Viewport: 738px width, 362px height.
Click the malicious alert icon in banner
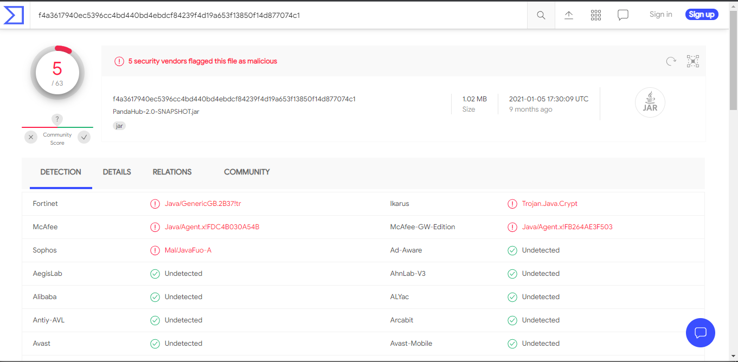(119, 61)
